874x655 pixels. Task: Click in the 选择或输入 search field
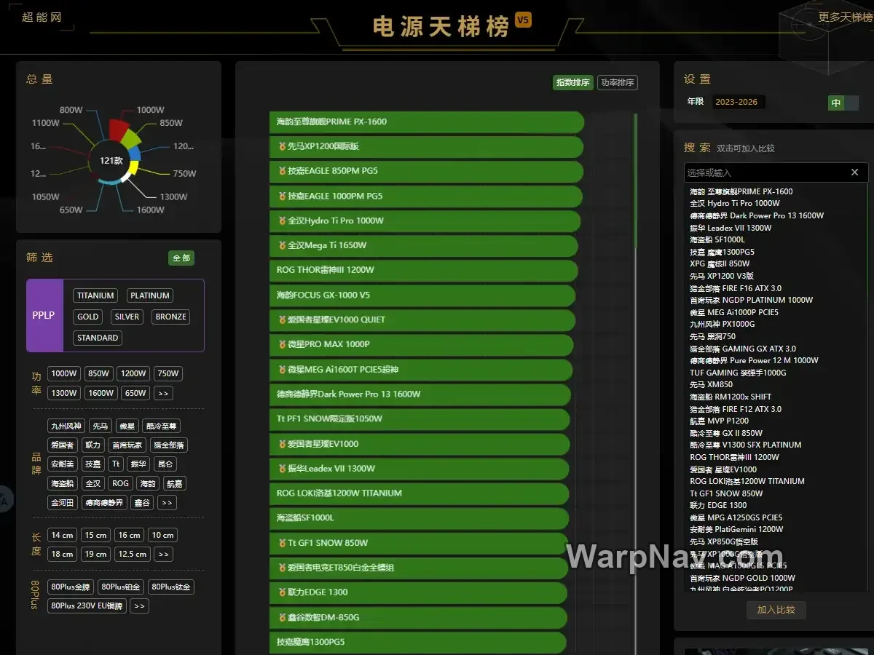tap(766, 172)
